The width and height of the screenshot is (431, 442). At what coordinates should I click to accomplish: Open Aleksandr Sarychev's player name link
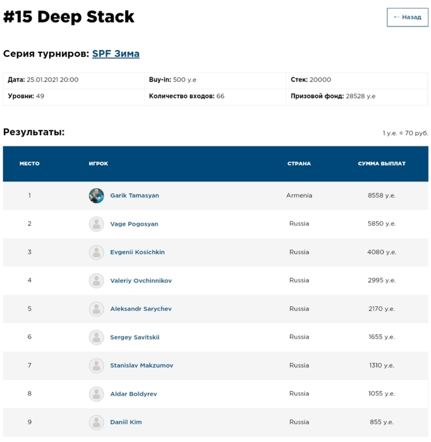pyautogui.click(x=141, y=309)
